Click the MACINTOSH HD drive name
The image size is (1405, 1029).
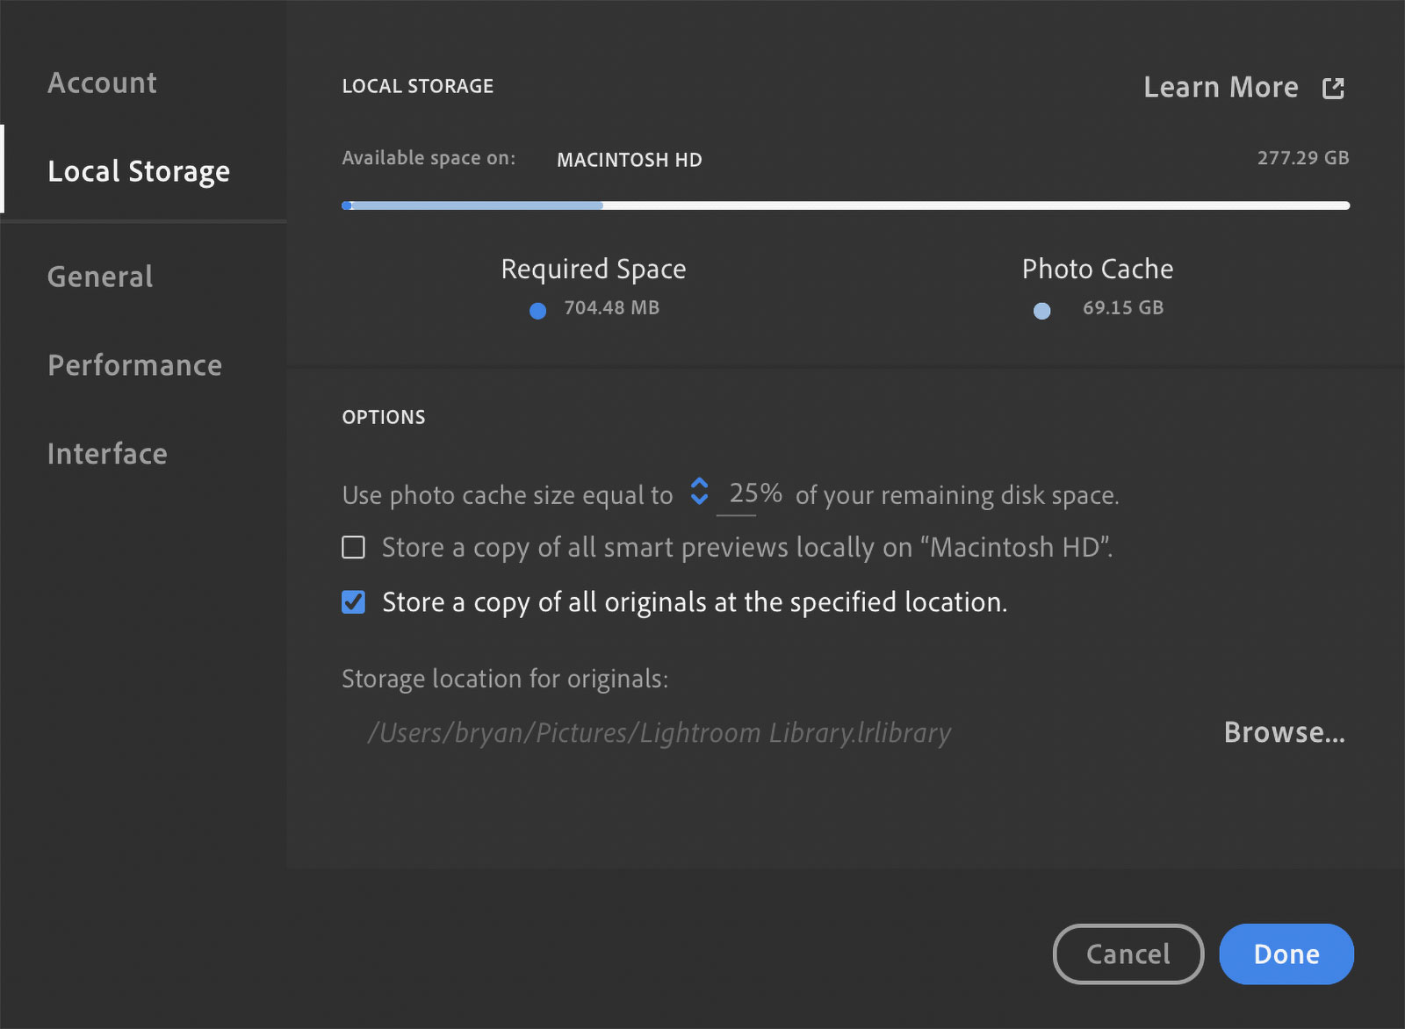629,160
